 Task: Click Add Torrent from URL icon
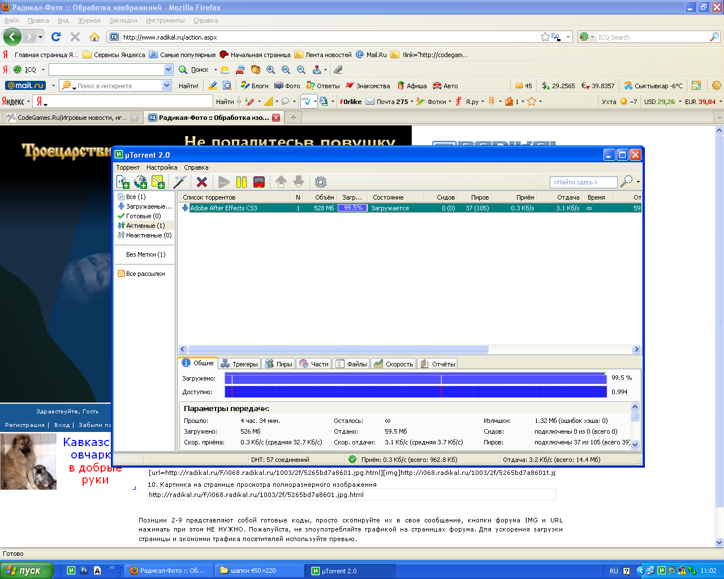point(140,182)
